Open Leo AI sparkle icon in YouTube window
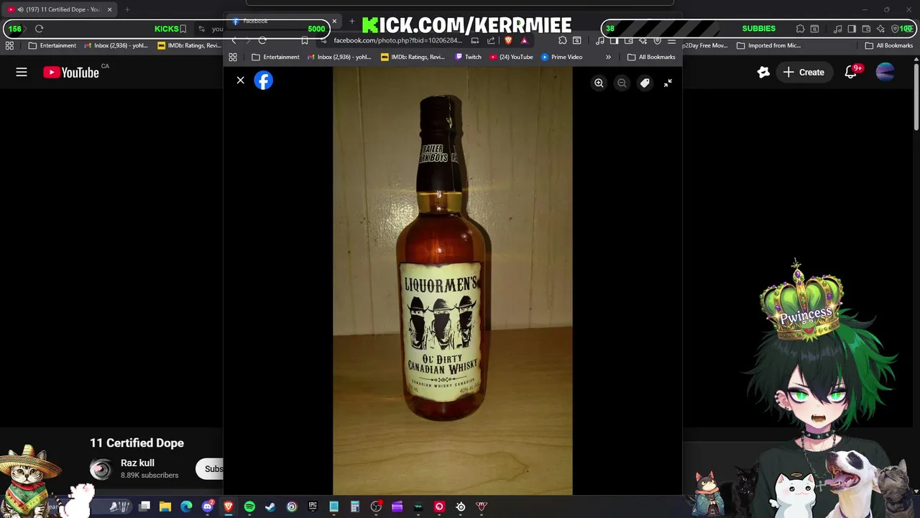Screen dimensions: 920x518 (880, 29)
